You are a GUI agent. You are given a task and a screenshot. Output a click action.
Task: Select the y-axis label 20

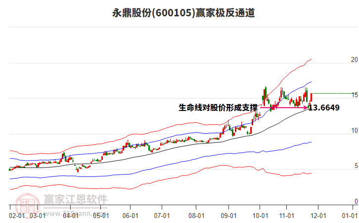(x=354, y=59)
